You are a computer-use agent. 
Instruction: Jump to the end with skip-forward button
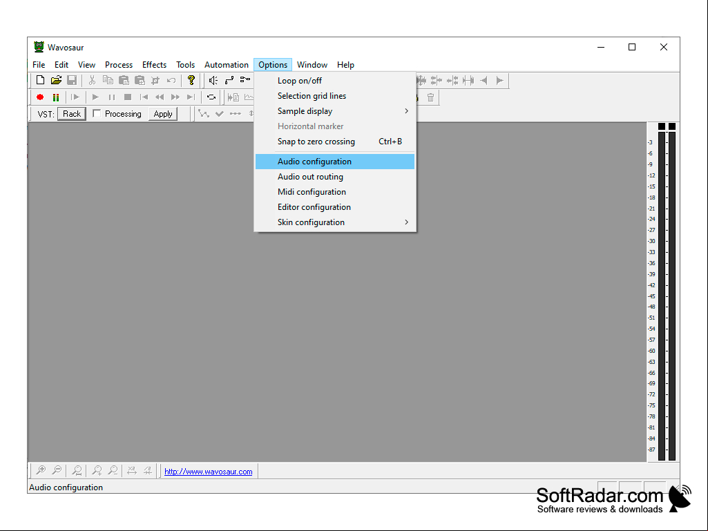[191, 97]
